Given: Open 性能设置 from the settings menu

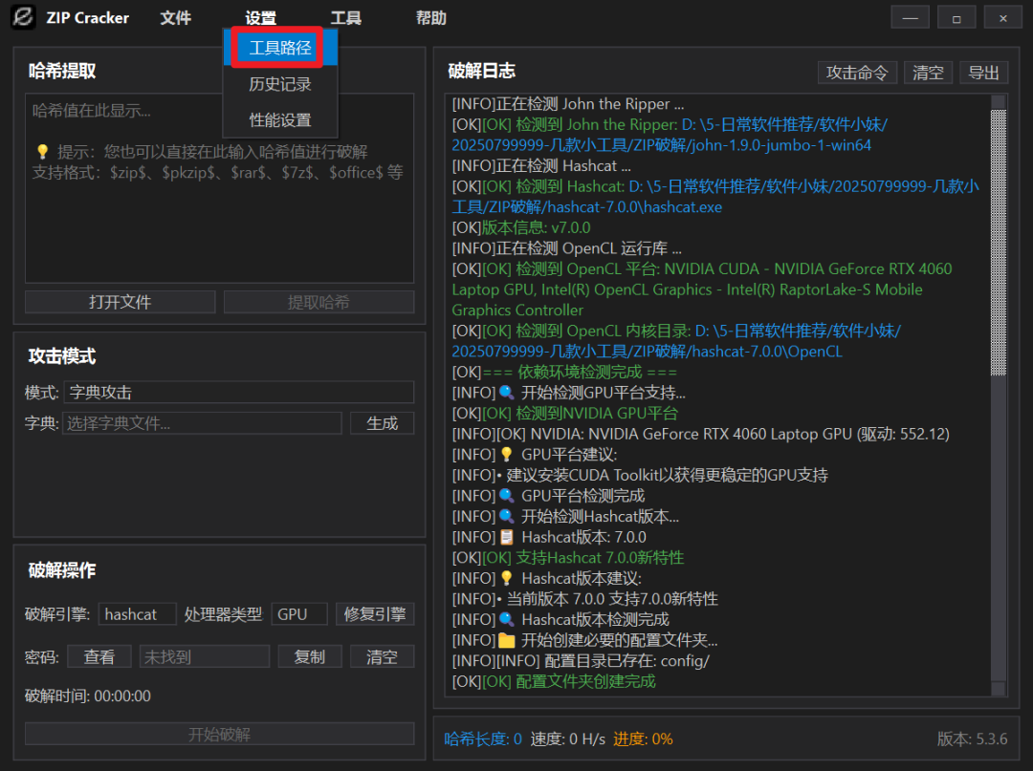Looking at the screenshot, I should (280, 120).
